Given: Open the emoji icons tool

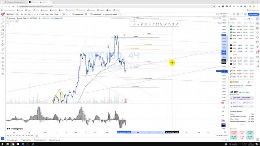Looking at the screenshot, I should [2, 45].
